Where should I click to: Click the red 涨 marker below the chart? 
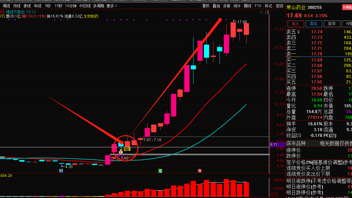200,171
